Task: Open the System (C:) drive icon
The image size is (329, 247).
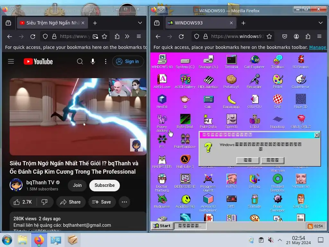Action: (185, 63)
